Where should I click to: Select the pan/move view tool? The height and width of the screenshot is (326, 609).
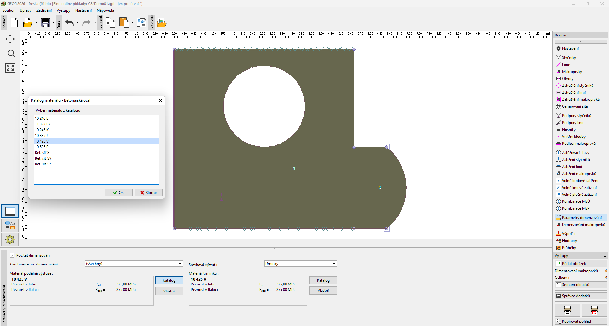10,39
